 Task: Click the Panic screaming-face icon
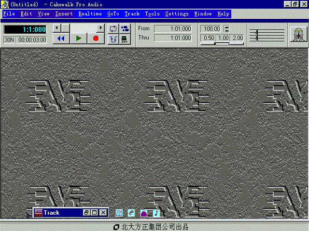point(298,34)
